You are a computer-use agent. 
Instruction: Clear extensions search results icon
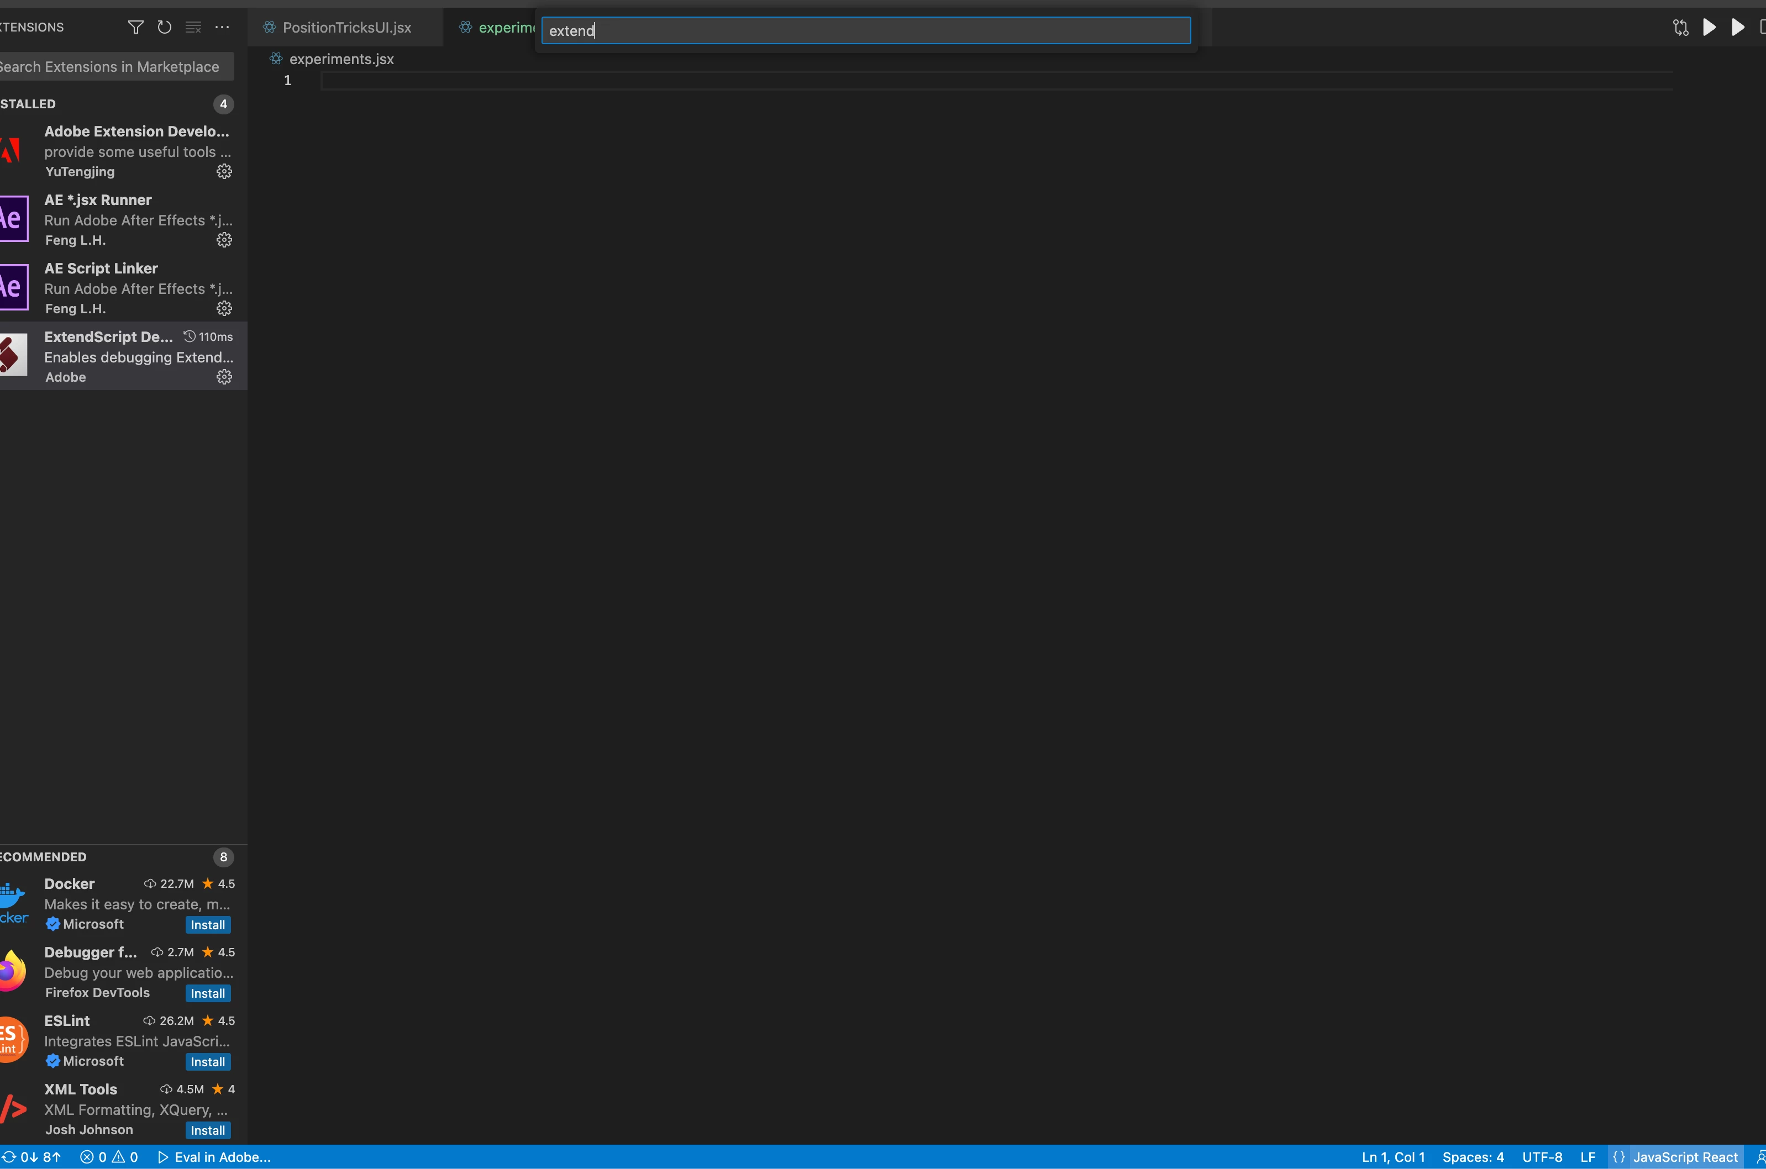[x=193, y=28]
